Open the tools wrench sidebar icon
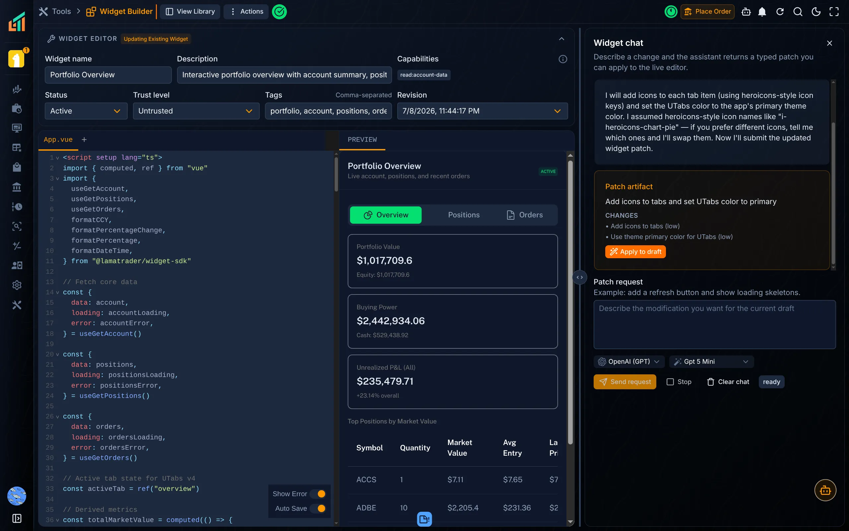849x531 pixels. [17, 305]
